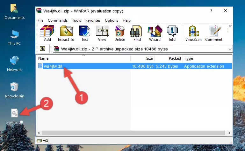Close the WinRAR window
The width and height of the screenshot is (245, 151).
[226, 11]
